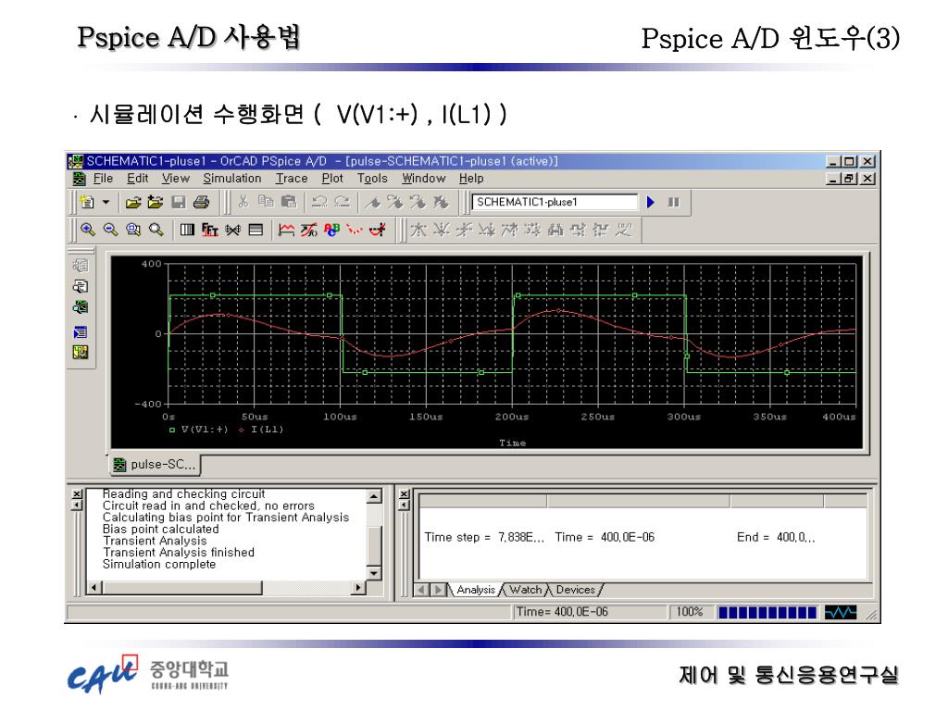
Task: Click the greyed Mark Label cursor icon
Action: (624, 230)
